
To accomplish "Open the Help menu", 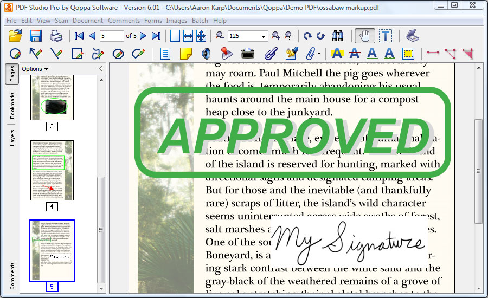I will 220,21.
